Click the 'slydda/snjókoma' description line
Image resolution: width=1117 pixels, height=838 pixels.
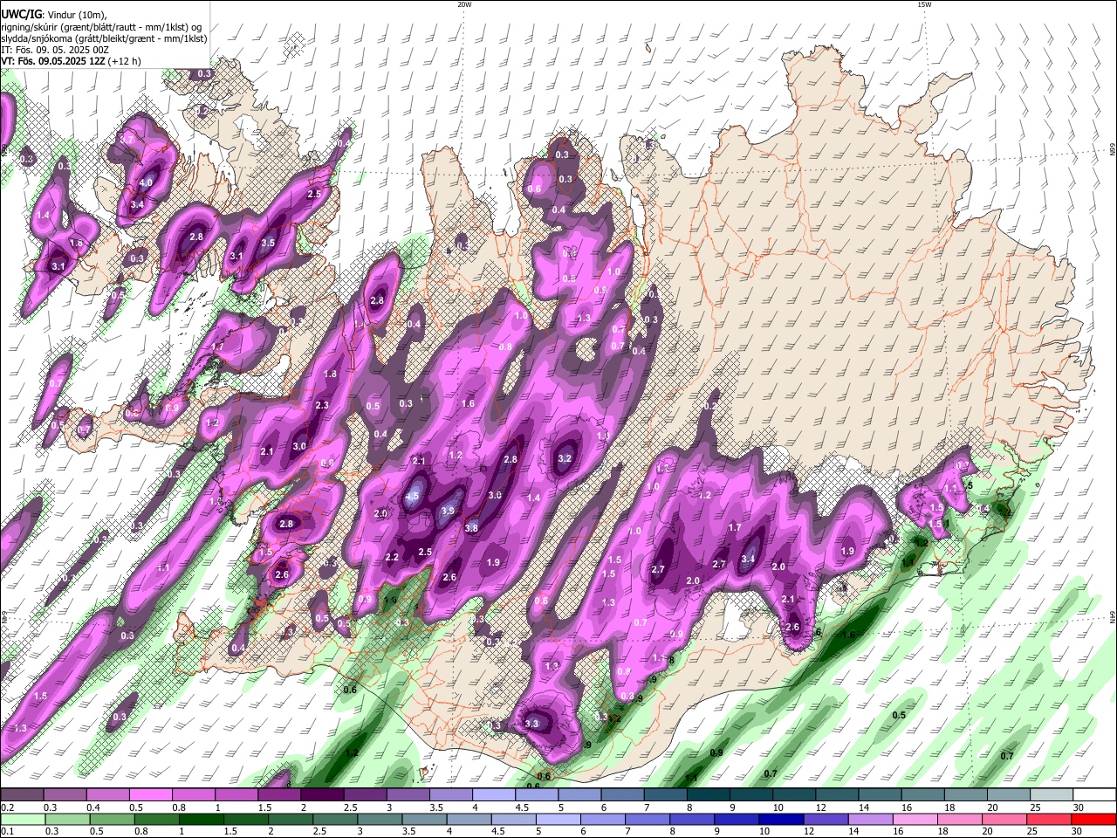pyautogui.click(x=105, y=38)
